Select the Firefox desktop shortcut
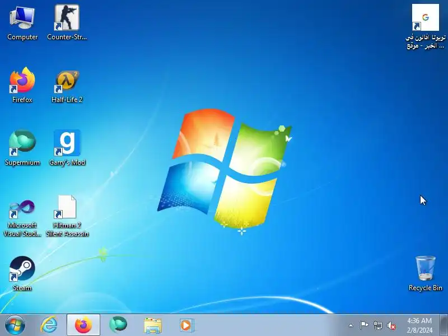 [x=22, y=85]
